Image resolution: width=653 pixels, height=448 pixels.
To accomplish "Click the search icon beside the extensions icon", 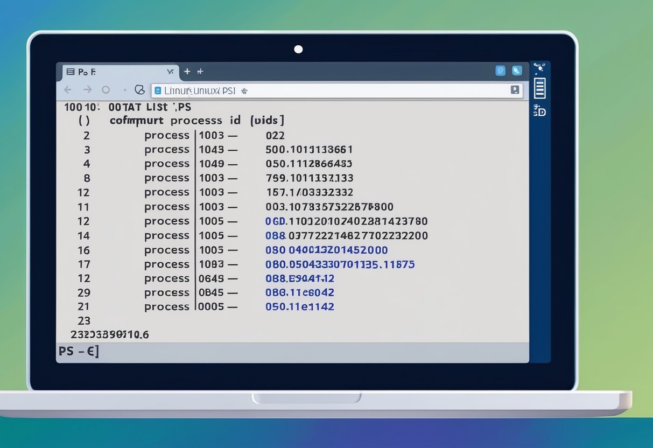I will (x=517, y=71).
